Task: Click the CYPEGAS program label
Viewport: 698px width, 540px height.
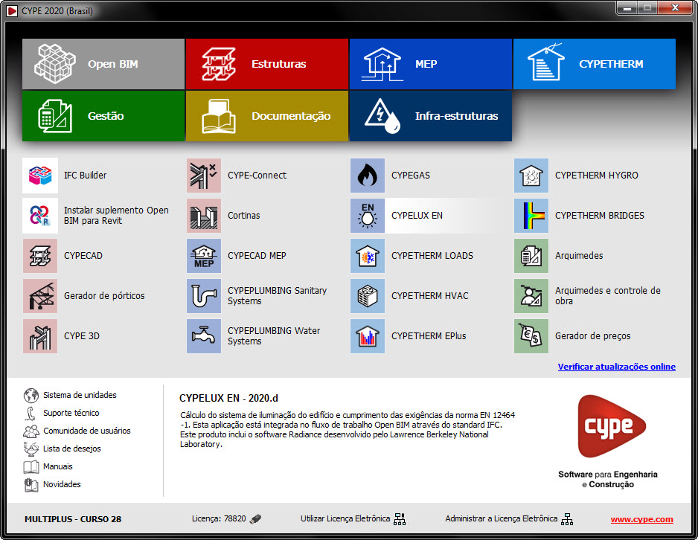Action: (x=411, y=176)
